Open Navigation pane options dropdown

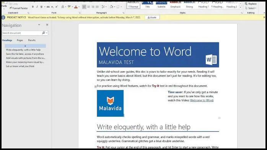click(39, 25)
